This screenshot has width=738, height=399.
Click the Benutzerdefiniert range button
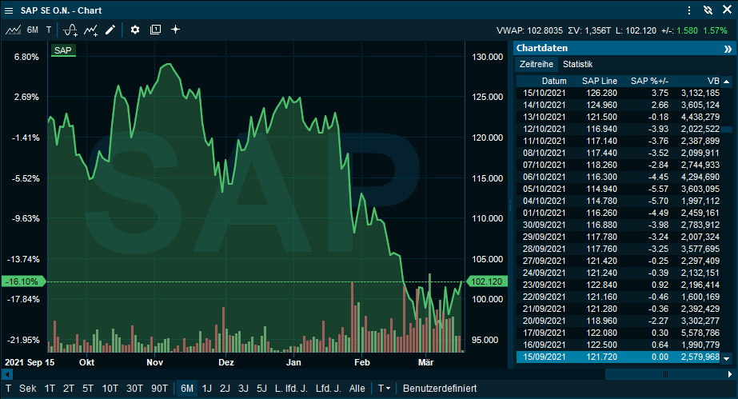coord(440,389)
